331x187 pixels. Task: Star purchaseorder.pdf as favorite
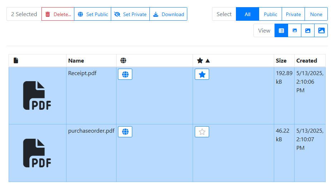202,132
